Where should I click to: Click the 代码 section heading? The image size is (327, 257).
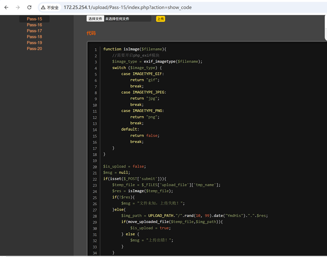[x=91, y=33]
